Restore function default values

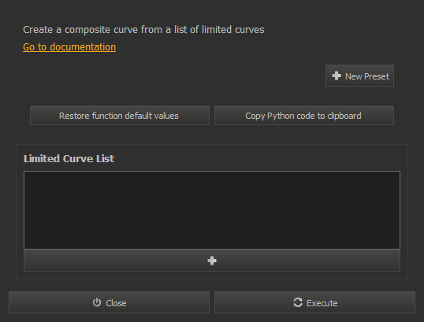point(120,116)
